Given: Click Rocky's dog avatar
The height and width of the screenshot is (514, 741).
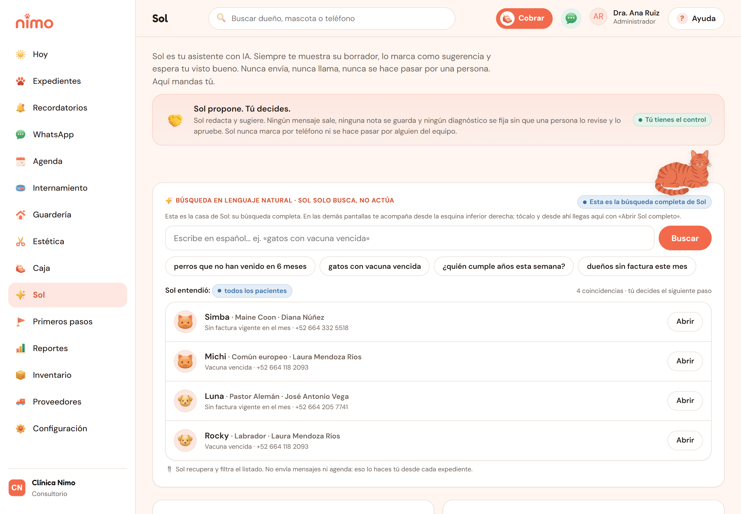Looking at the screenshot, I should 185,440.
